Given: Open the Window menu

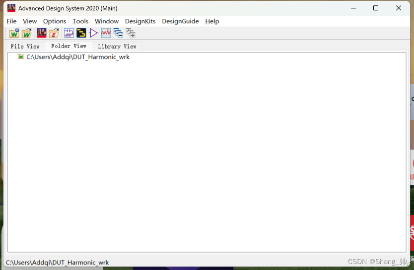Looking at the screenshot, I should [107, 21].
